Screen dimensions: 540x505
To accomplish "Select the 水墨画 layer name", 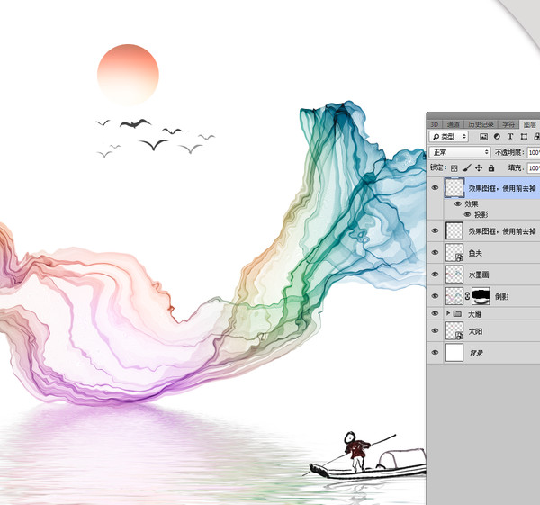I will [479, 275].
